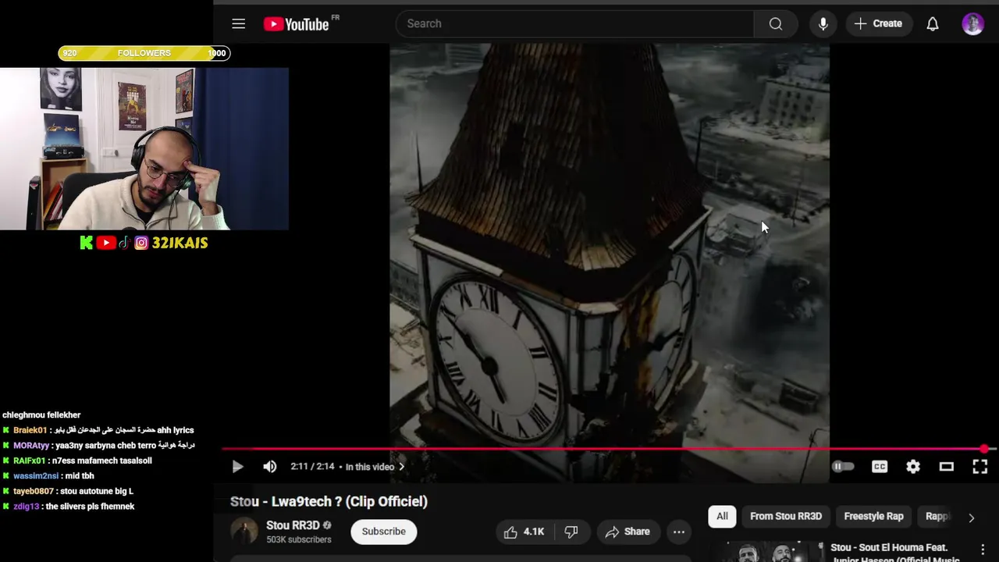Viewport: 999px width, 562px height.
Task: Click the Kick logo in streamer overlay
Action: point(87,243)
